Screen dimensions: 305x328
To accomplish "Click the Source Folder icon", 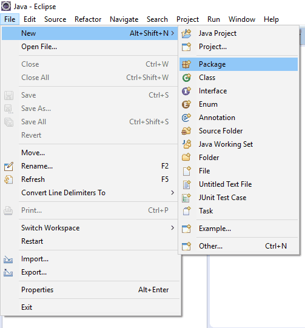I will (186, 131).
